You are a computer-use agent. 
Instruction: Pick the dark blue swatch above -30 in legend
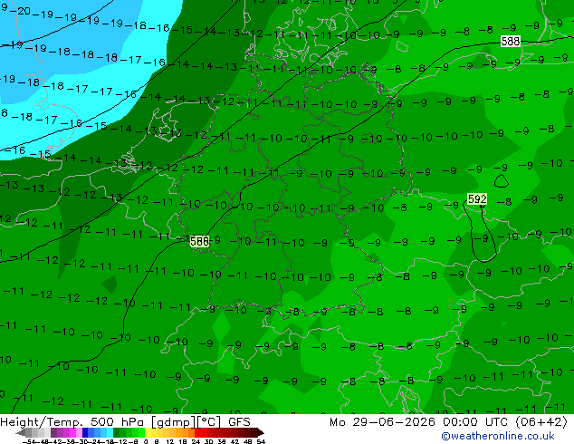pyautogui.click(x=85, y=432)
